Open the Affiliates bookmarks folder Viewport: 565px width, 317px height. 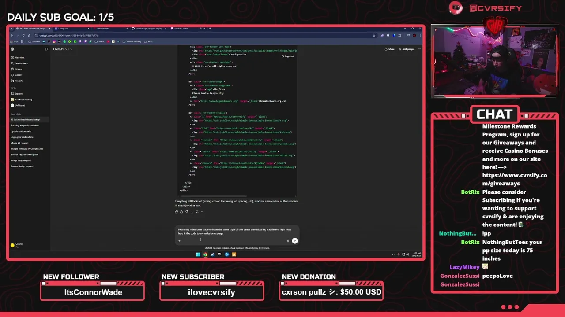(x=34, y=41)
